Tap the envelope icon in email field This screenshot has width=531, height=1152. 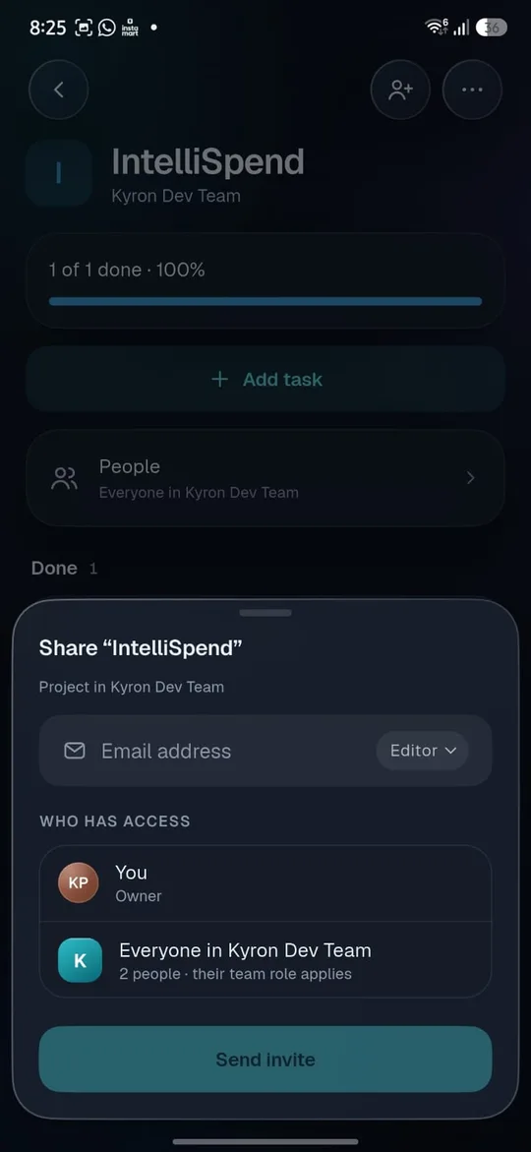click(x=75, y=751)
